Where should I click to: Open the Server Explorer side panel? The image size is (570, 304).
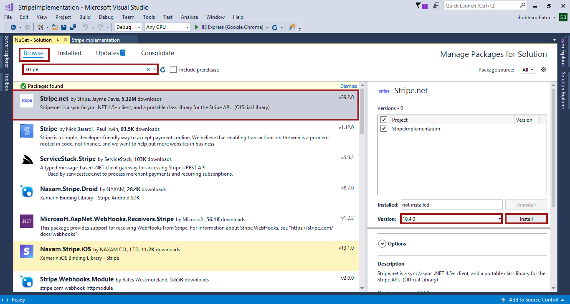[6, 51]
